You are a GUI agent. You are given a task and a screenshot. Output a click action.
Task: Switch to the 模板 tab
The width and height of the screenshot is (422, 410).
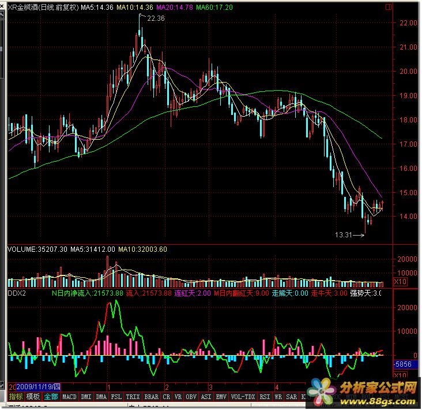pyautogui.click(x=33, y=397)
